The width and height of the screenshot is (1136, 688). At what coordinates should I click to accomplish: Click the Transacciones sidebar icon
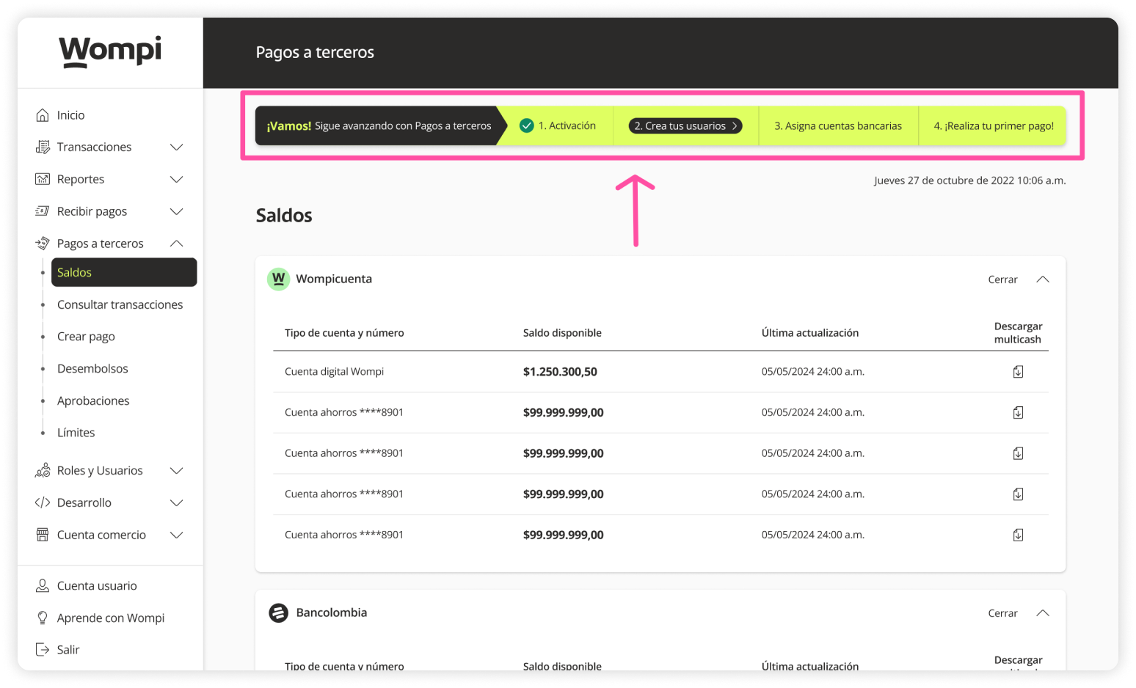[x=43, y=147]
